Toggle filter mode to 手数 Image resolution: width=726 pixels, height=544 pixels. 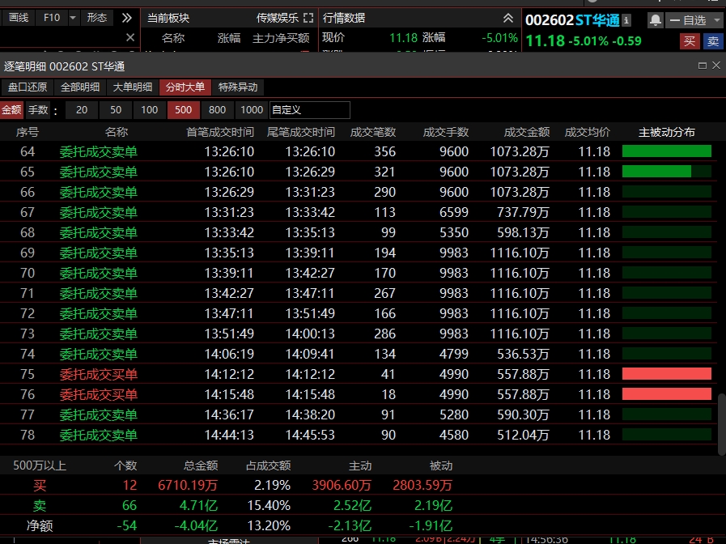coord(38,110)
